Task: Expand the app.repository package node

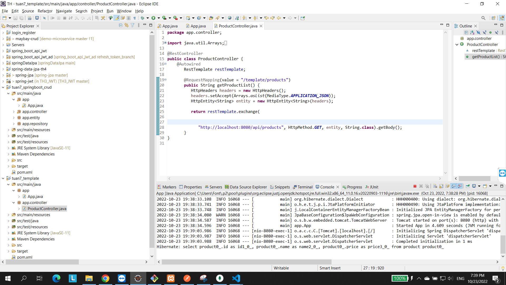Action: [14, 124]
